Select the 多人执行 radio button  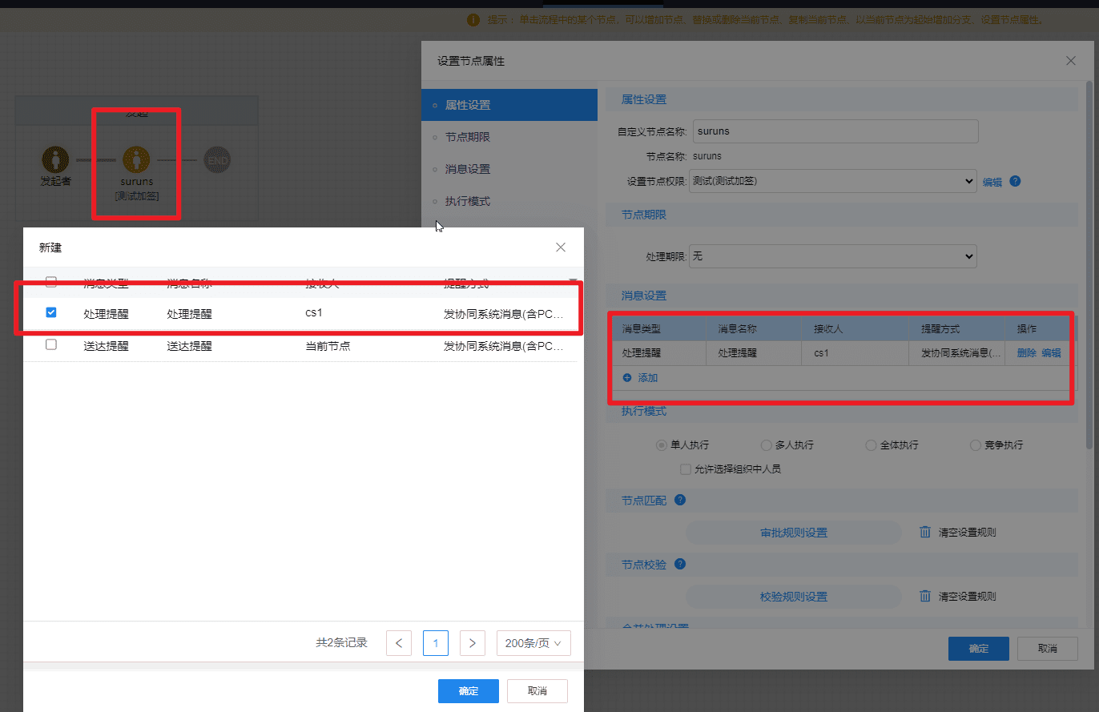tap(767, 445)
